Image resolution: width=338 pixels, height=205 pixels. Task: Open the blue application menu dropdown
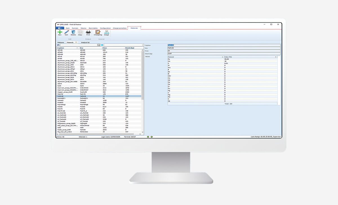pyautogui.click(x=60, y=28)
